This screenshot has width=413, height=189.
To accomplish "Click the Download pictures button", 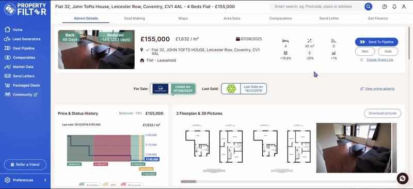I will 383,113.
